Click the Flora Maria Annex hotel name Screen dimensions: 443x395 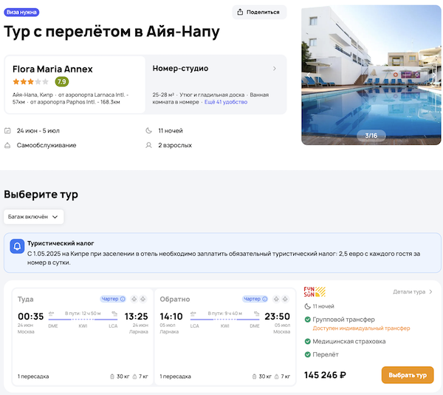(52, 69)
